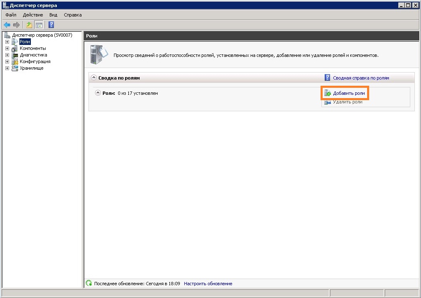Click the Forward arrow in toolbar
The width and height of the screenshot is (421, 298).
pyautogui.click(x=16, y=25)
